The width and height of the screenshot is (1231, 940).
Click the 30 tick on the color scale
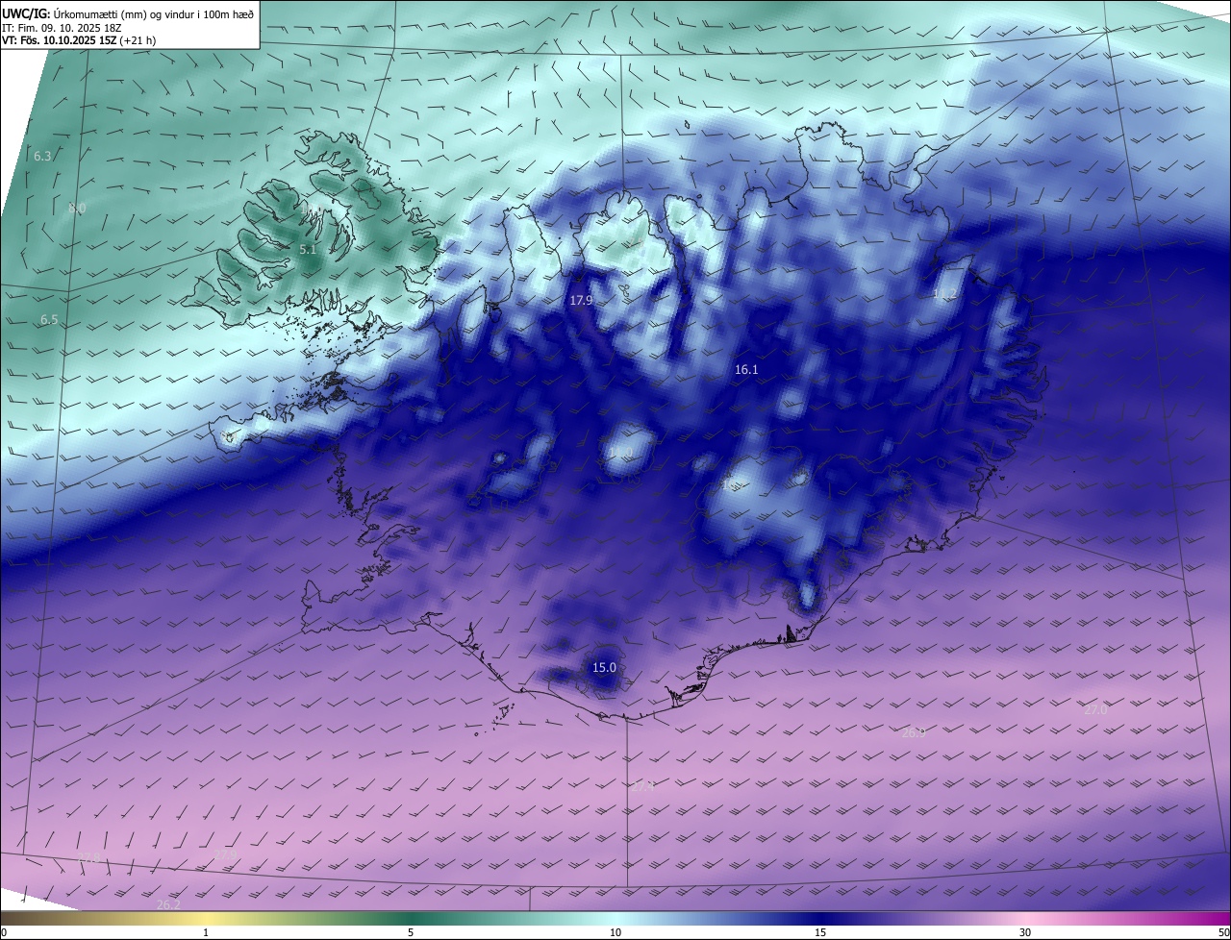1025,932
